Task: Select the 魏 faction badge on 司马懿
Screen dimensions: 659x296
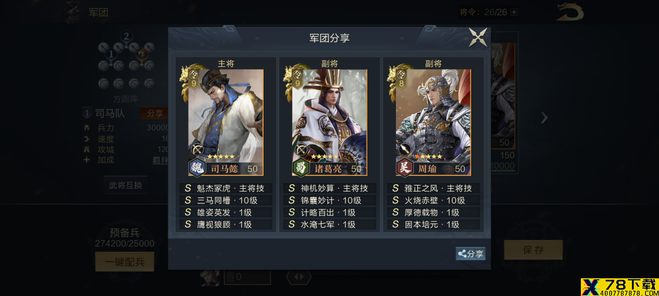Action: tap(197, 168)
